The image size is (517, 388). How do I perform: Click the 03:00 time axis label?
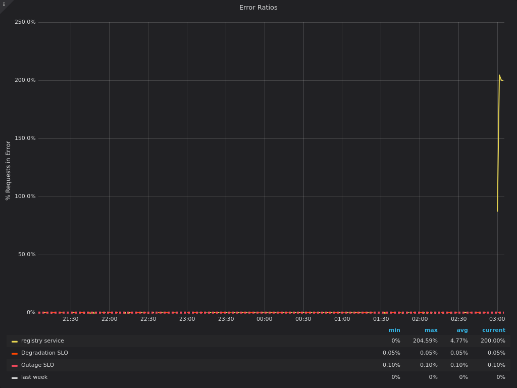[x=497, y=319]
